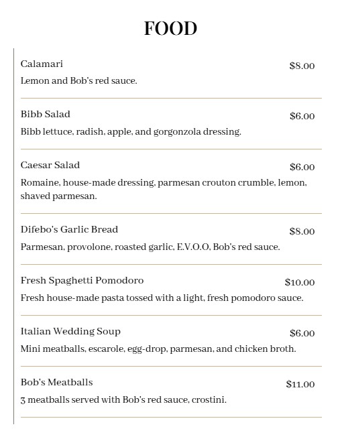Image resolution: width=342 pixels, height=437 pixels.
Task: Click the $11.00 price for Bob's Meatballs
Action: (300, 384)
